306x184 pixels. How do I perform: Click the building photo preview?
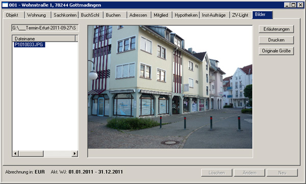tap(170, 87)
